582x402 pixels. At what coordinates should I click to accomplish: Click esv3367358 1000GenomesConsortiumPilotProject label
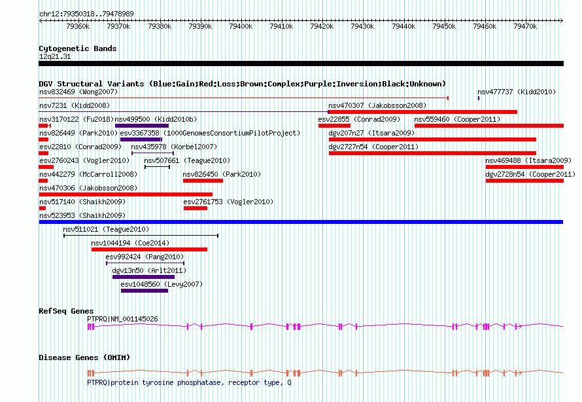(210, 133)
